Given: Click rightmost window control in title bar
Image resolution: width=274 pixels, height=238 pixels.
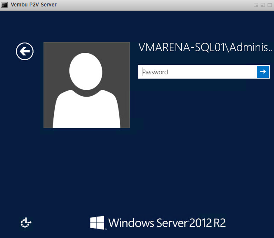Looking at the screenshot, I should tap(270, 5).
